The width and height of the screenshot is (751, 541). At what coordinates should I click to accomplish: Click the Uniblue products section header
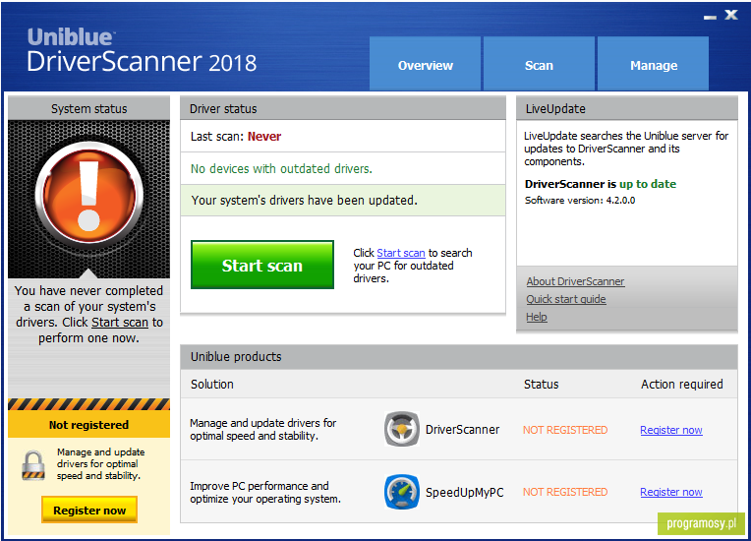pyautogui.click(x=459, y=356)
